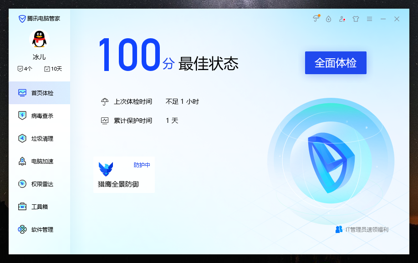Click the 1 天 protection duration value
418x263 pixels.
point(172,121)
